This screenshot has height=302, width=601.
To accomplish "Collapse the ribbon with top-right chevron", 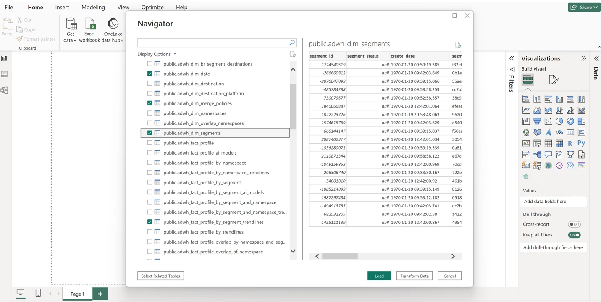I will [x=599, y=47].
